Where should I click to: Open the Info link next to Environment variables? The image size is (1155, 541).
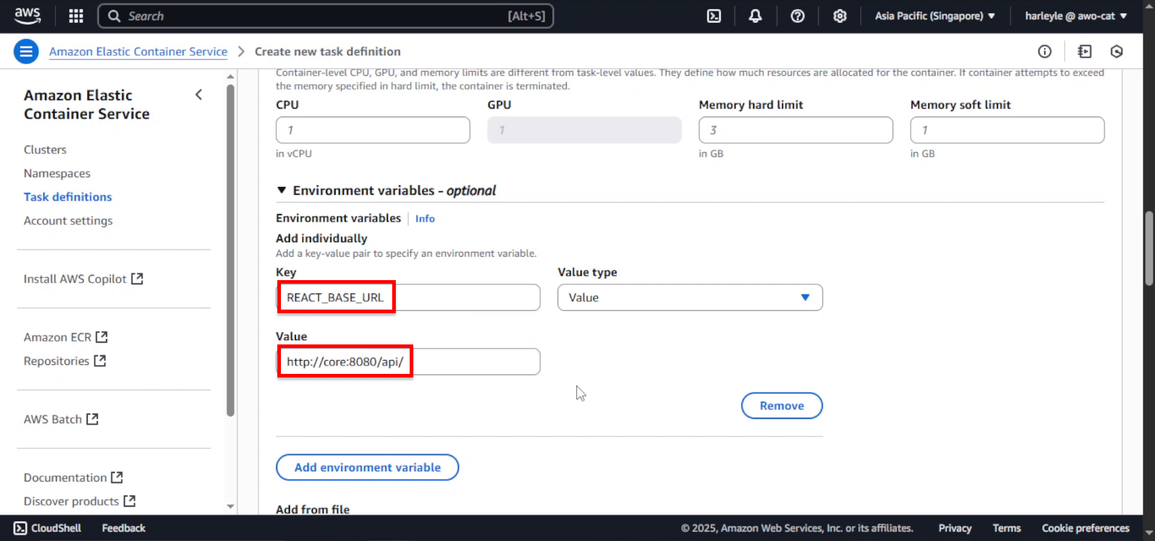[x=425, y=219]
